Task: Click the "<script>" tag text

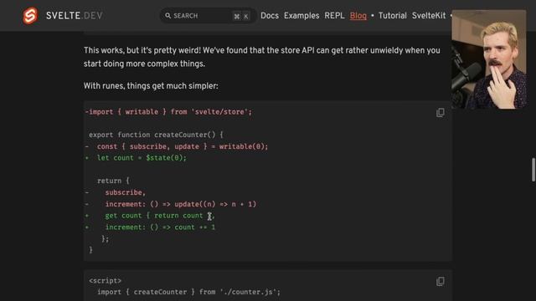Action: 105,281
